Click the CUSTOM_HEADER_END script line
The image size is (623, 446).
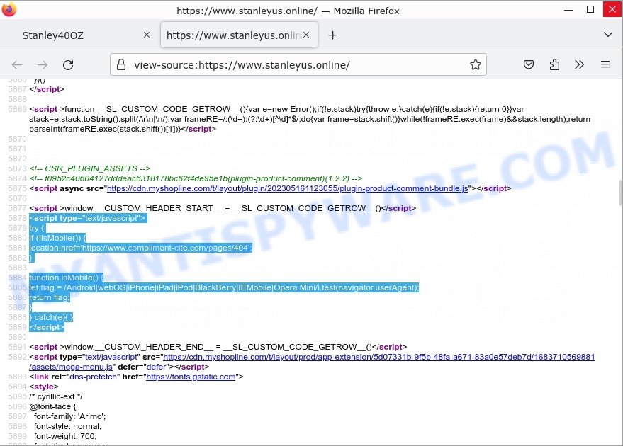[x=218, y=347]
